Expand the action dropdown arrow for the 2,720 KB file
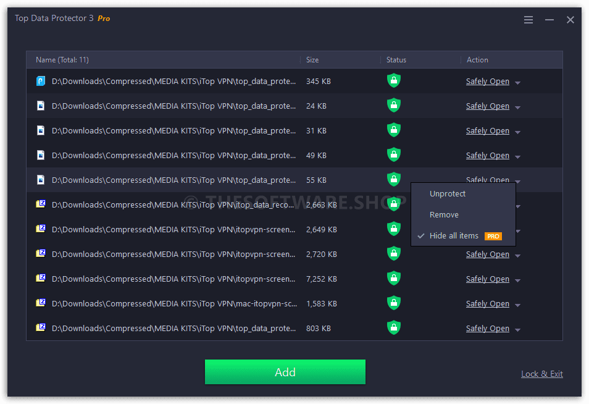Image resolution: width=589 pixels, height=404 pixels. pos(517,256)
